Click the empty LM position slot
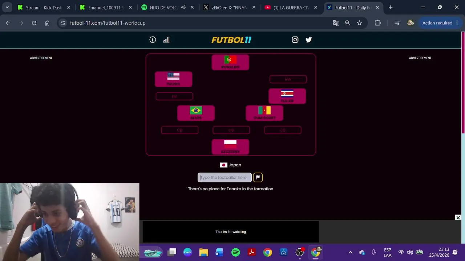This screenshot has height=261, width=465. click(x=174, y=96)
